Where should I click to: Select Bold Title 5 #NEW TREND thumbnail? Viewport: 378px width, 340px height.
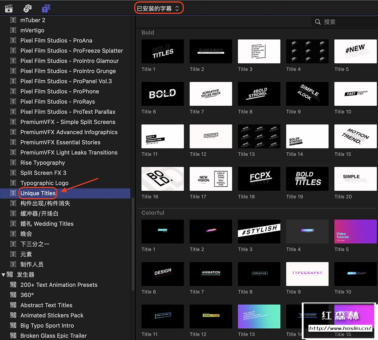[355, 51]
